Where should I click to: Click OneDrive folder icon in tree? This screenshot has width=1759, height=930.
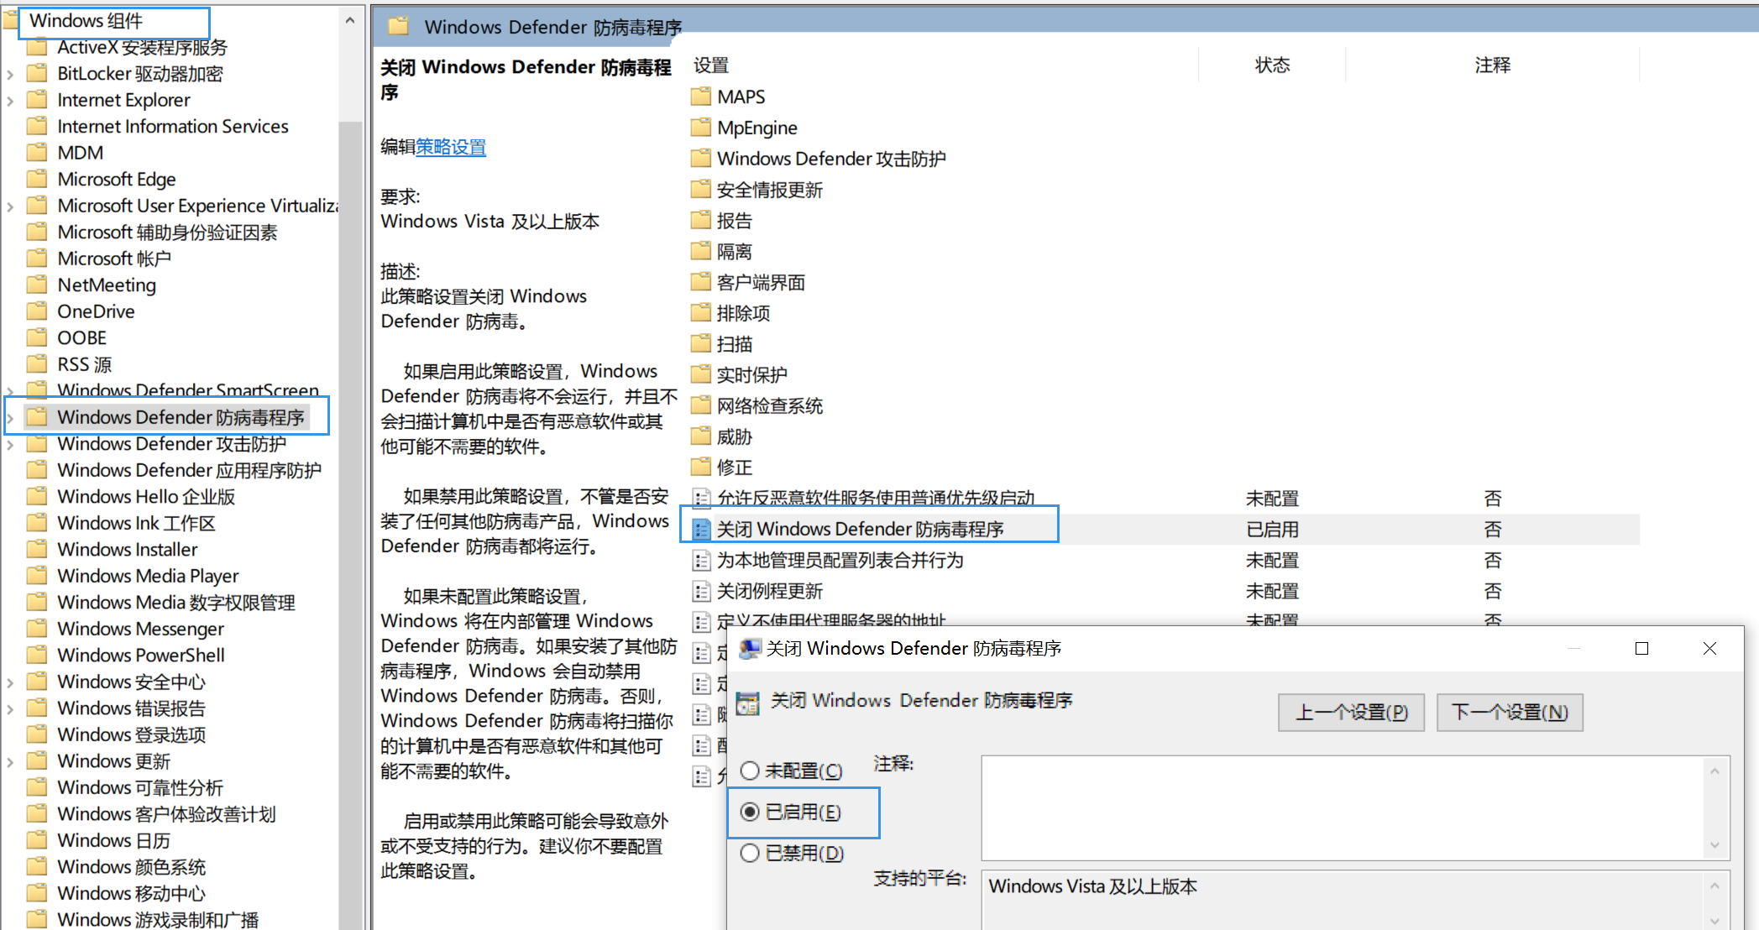pyautogui.click(x=37, y=311)
